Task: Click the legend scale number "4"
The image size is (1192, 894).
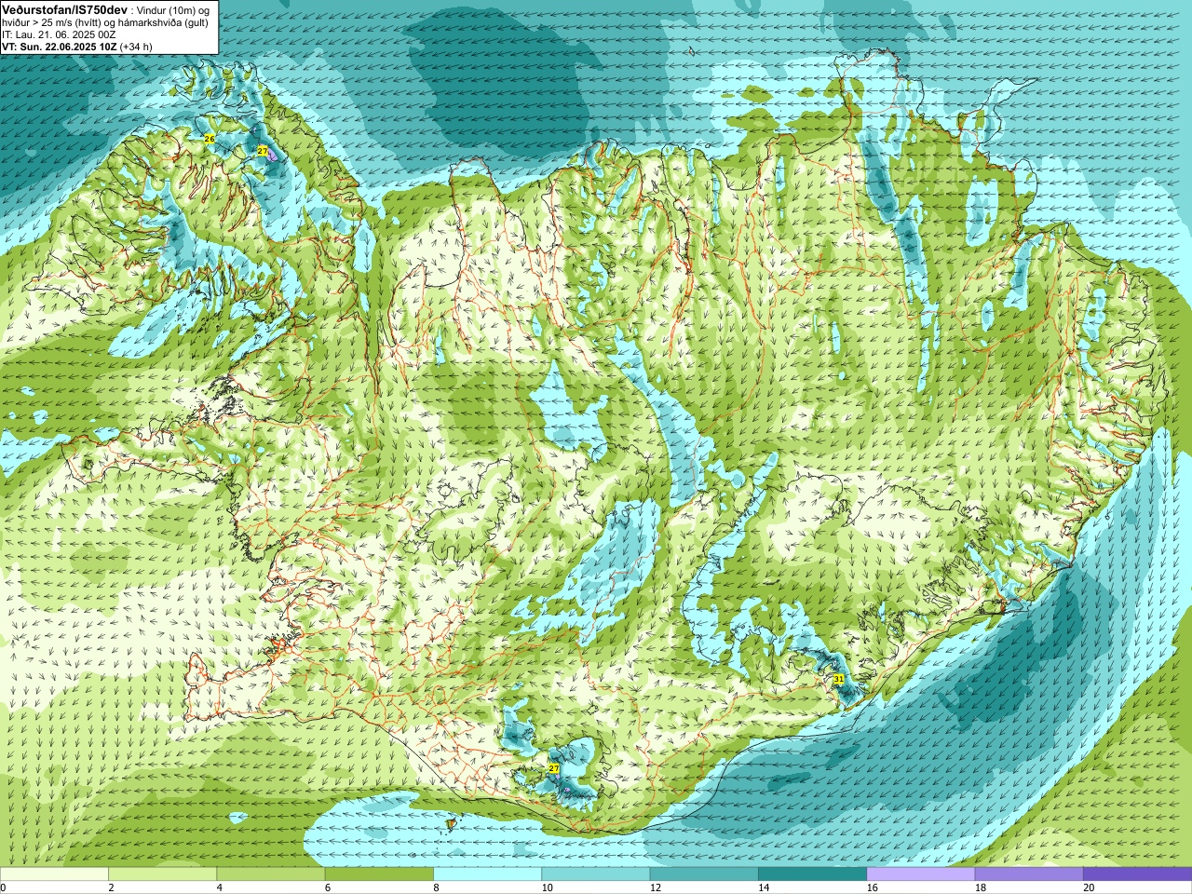Action: tap(219, 887)
